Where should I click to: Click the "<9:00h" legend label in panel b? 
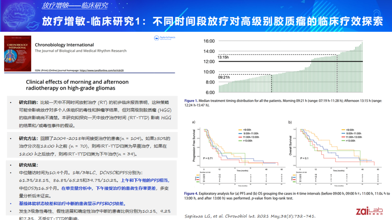tap(350, 130)
